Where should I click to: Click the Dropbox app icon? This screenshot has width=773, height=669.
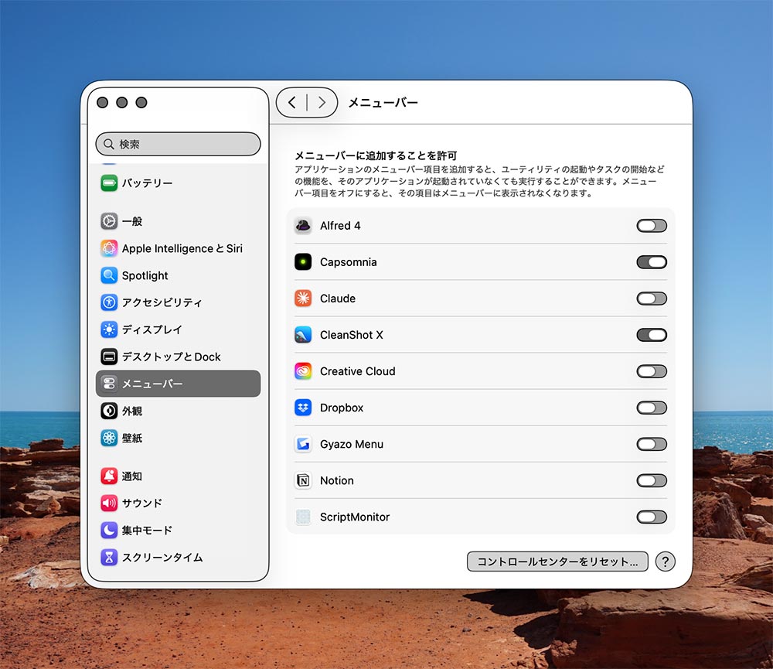303,408
